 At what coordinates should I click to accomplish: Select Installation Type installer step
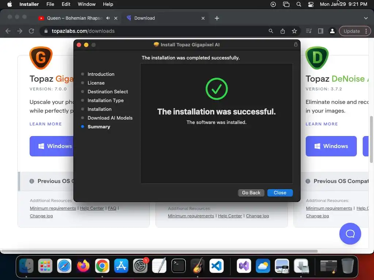click(x=106, y=101)
